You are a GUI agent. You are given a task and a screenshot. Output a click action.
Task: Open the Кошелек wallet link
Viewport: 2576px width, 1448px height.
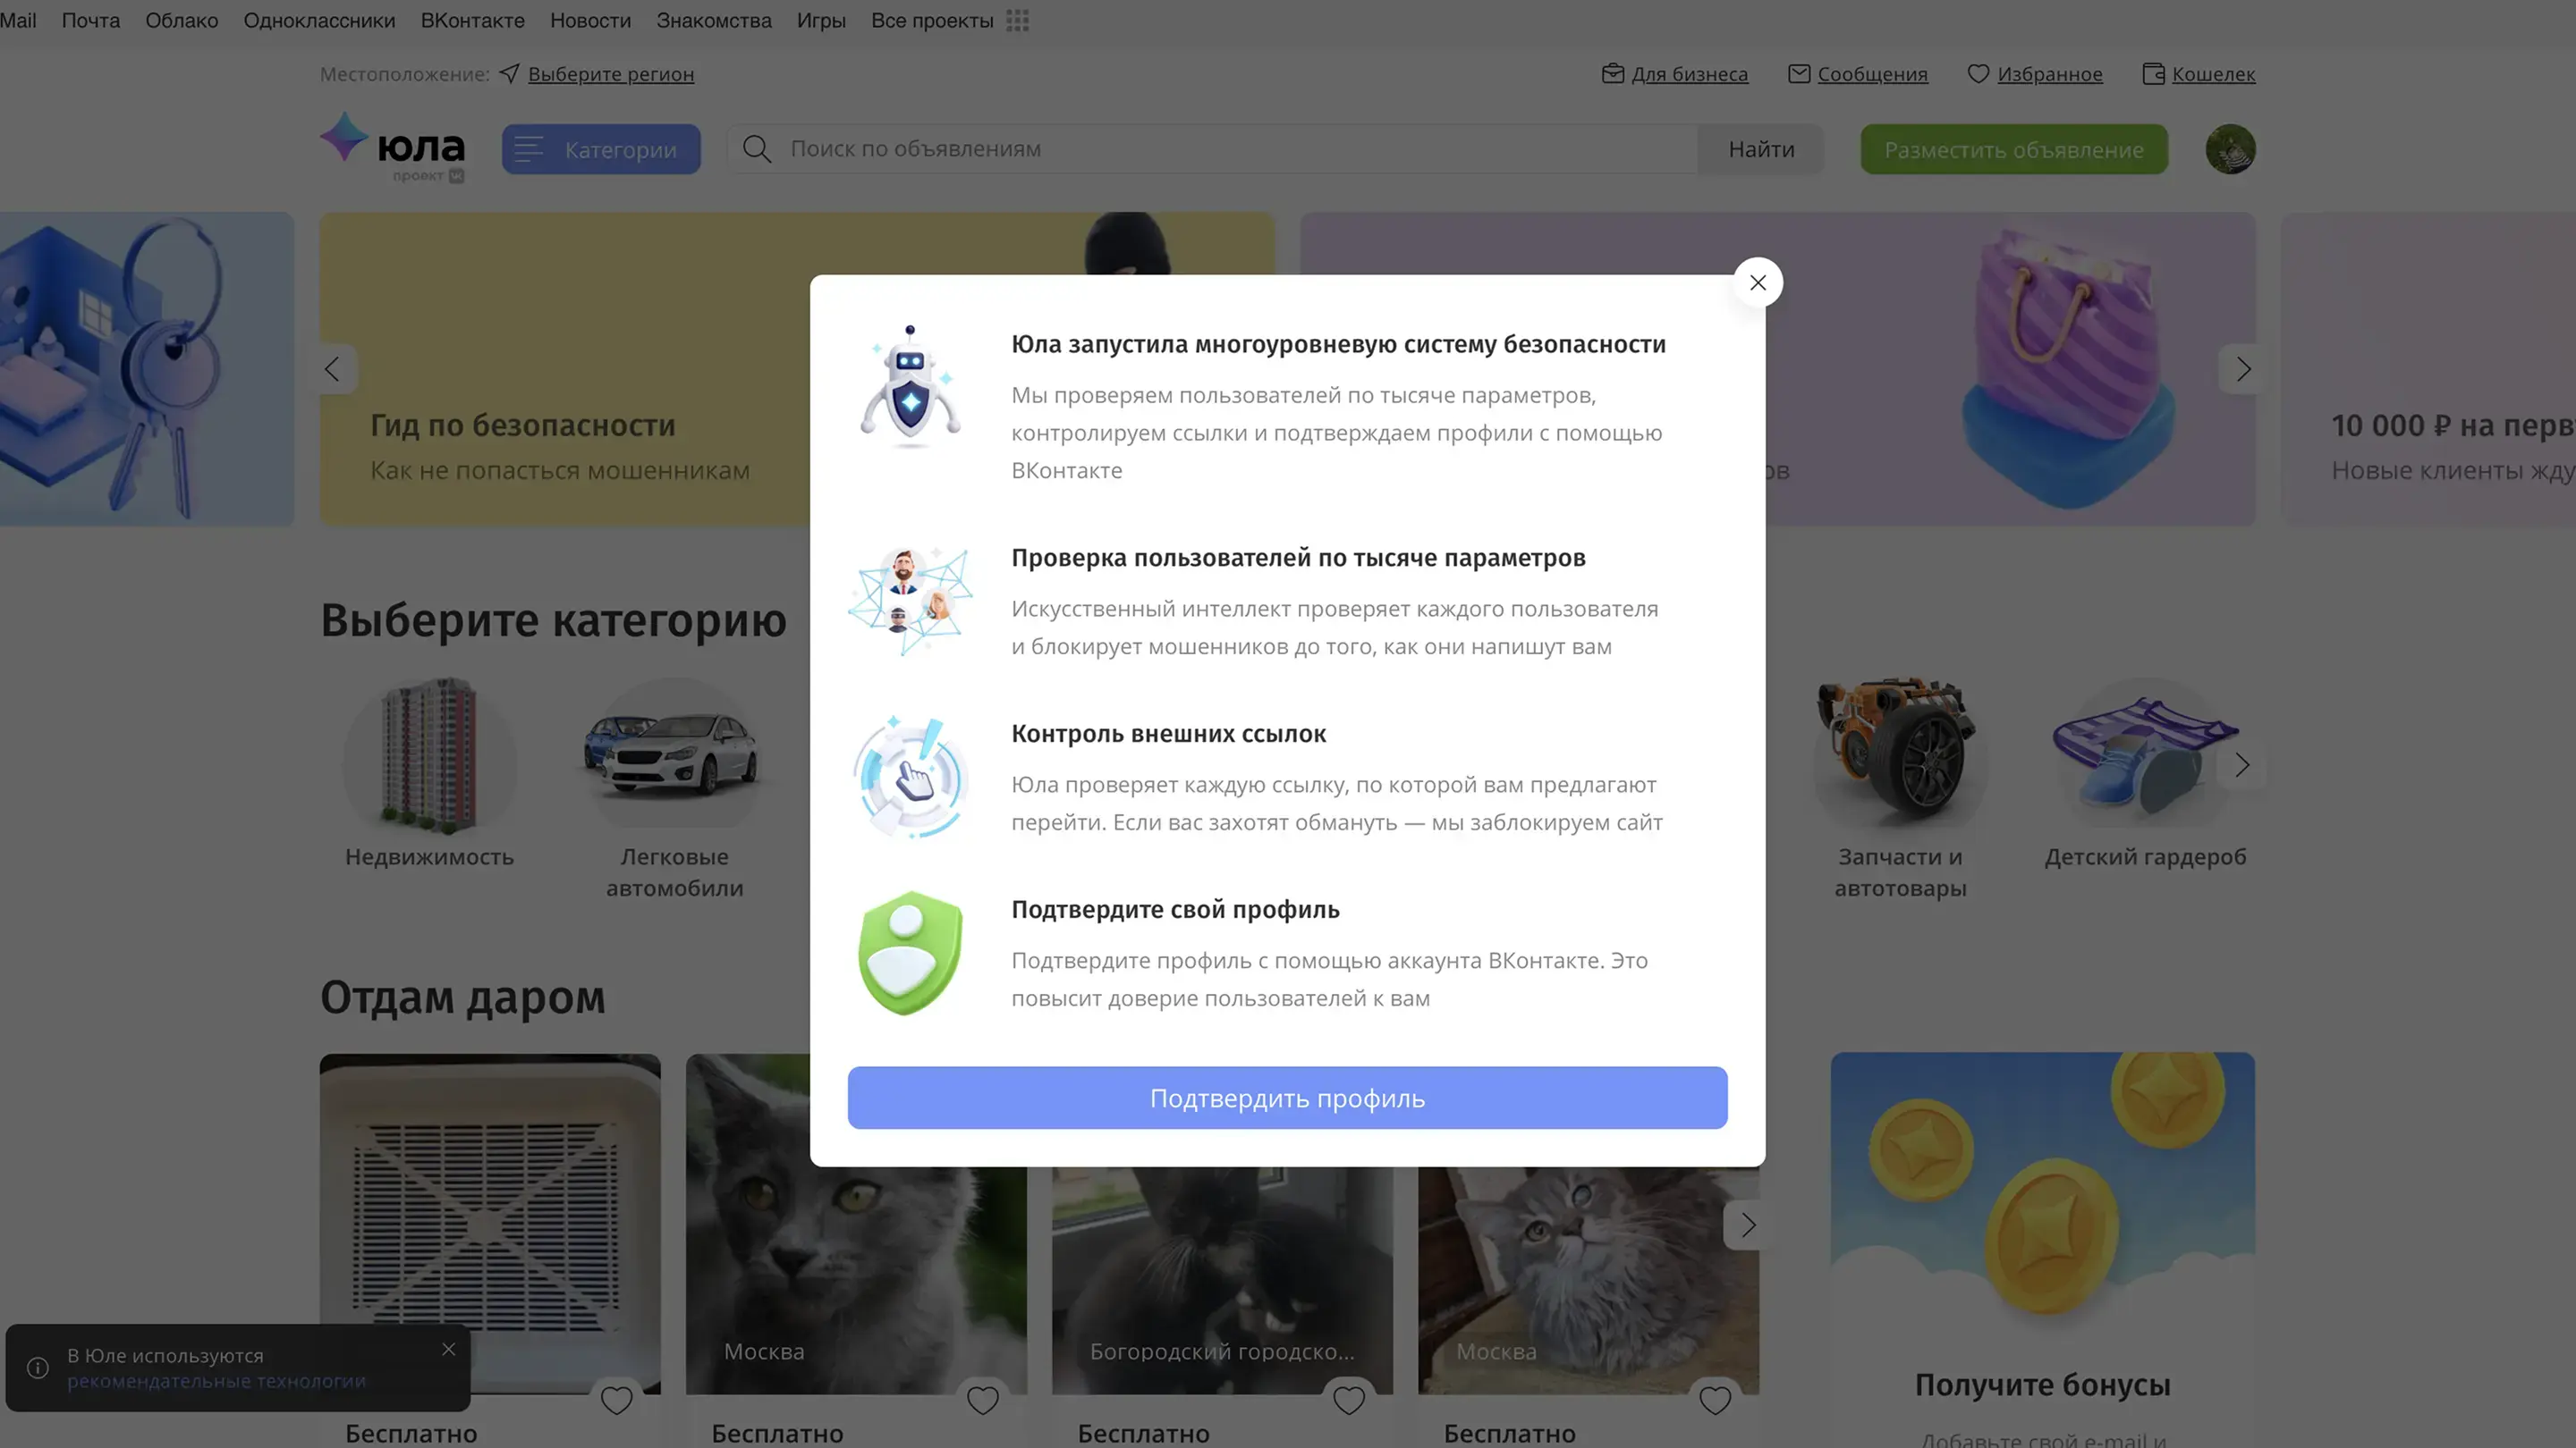pos(2212,74)
